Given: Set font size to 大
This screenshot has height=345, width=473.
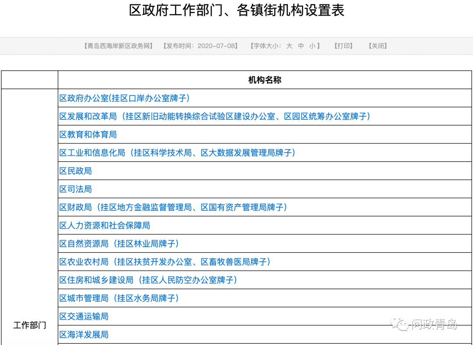Looking at the screenshot, I should pyautogui.click(x=289, y=46).
